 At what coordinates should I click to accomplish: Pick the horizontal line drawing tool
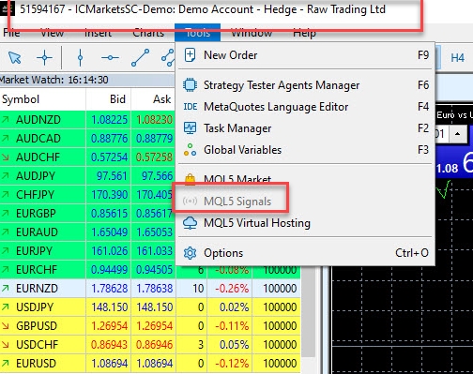[x=110, y=58]
